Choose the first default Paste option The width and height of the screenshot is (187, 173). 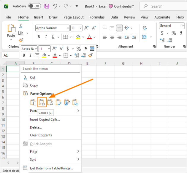coord(33,102)
